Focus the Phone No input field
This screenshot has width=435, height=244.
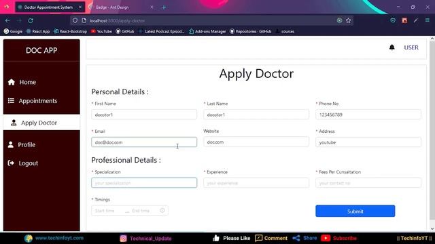pyautogui.click(x=368, y=115)
